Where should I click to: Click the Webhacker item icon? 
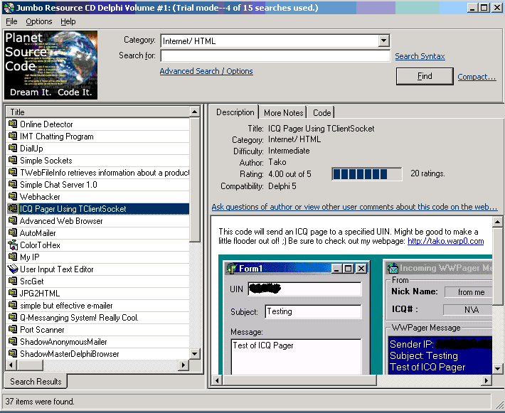click(13, 196)
